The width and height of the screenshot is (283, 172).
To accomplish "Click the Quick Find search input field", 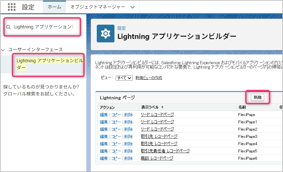I will [43, 27].
